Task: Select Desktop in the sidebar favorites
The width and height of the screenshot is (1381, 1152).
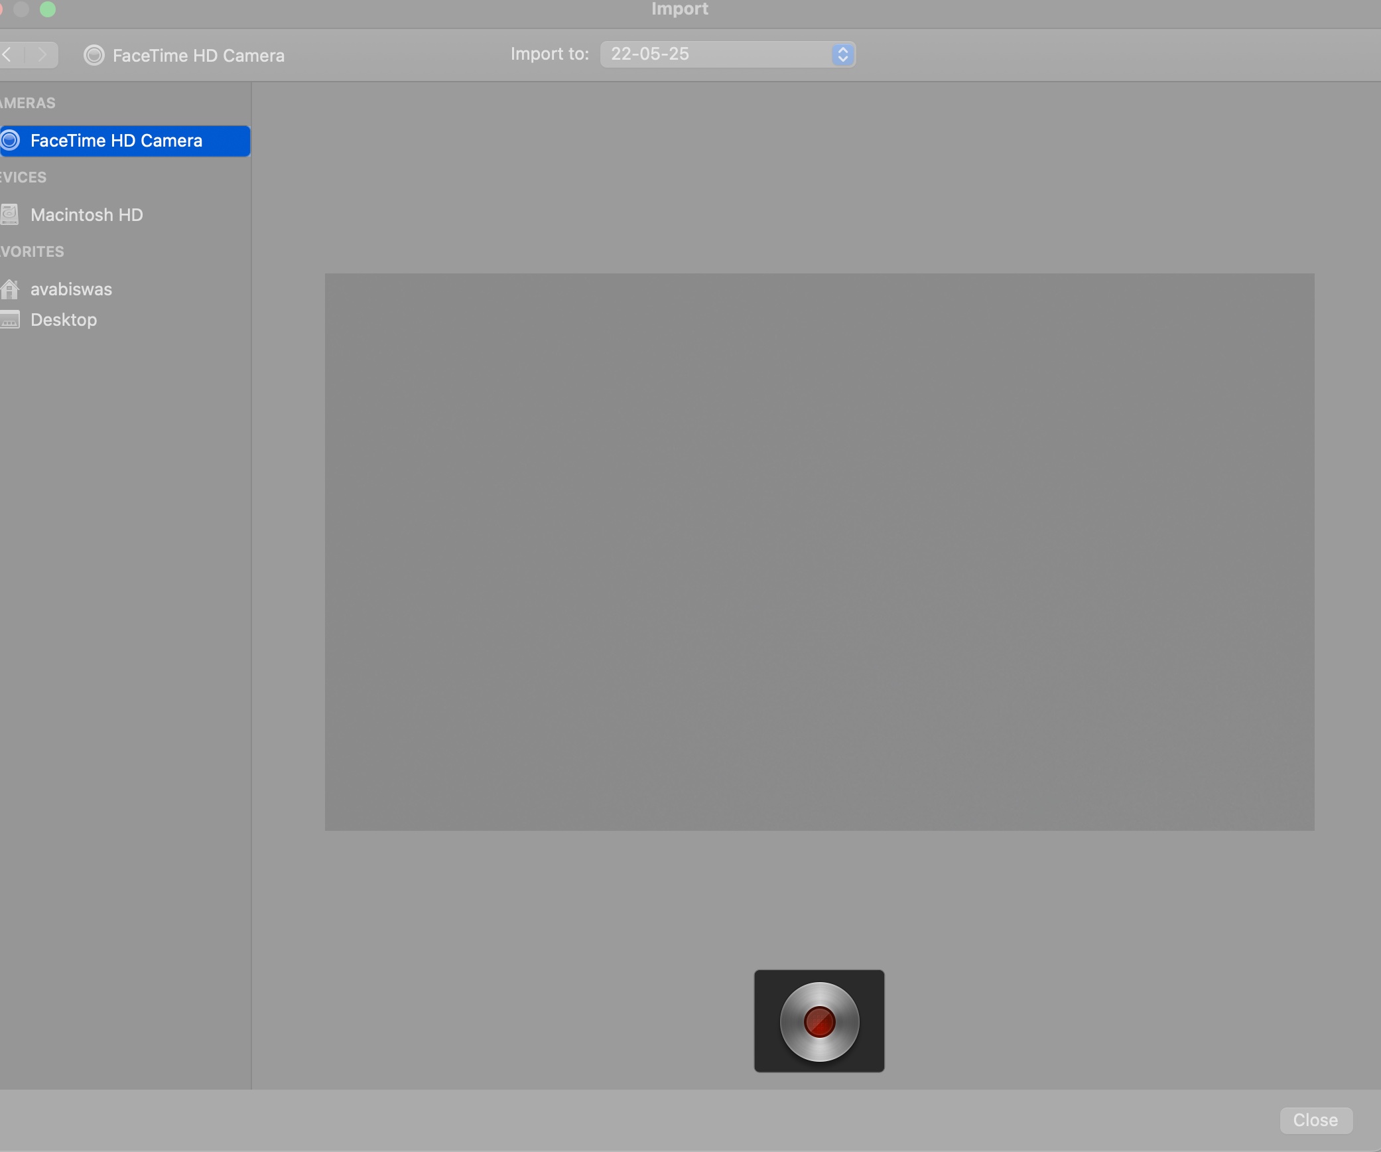Action: coord(63,319)
